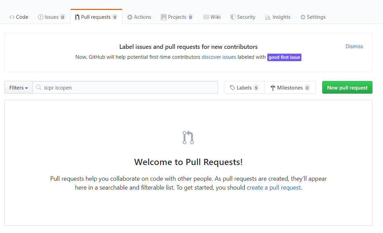Click the Wiki book icon
This screenshot has width=383, height=233.
point(206,17)
